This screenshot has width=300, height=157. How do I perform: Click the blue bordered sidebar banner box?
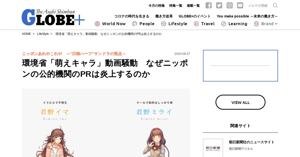click(x=240, y=66)
